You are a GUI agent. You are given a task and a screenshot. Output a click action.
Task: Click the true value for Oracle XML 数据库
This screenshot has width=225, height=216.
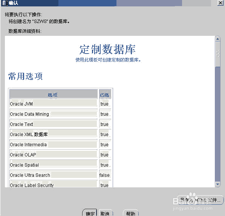coord(104,134)
